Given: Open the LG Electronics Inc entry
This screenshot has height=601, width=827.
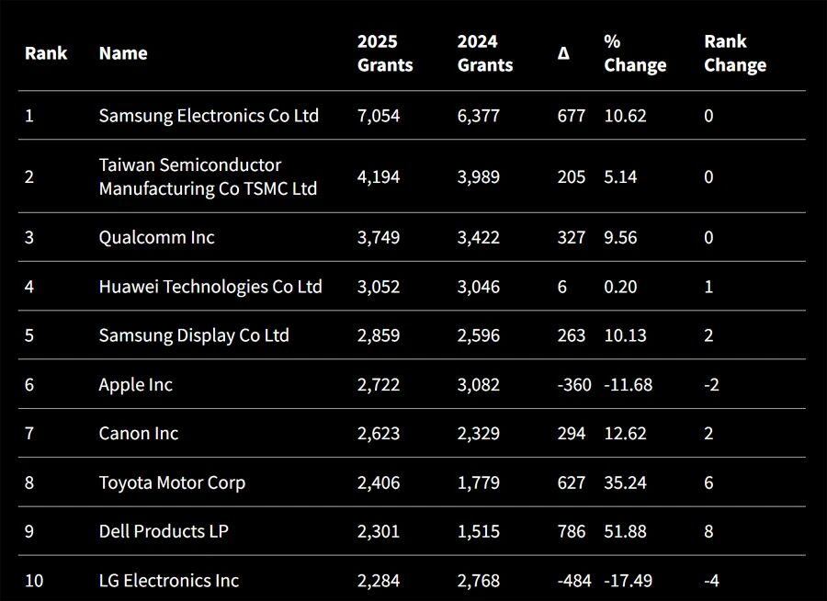Looking at the screenshot, I should 168,581.
